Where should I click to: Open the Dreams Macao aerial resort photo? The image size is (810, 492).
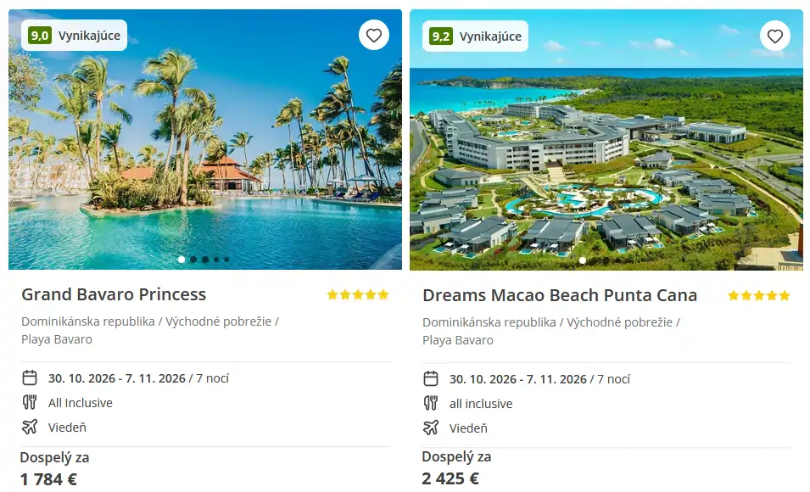(x=606, y=140)
